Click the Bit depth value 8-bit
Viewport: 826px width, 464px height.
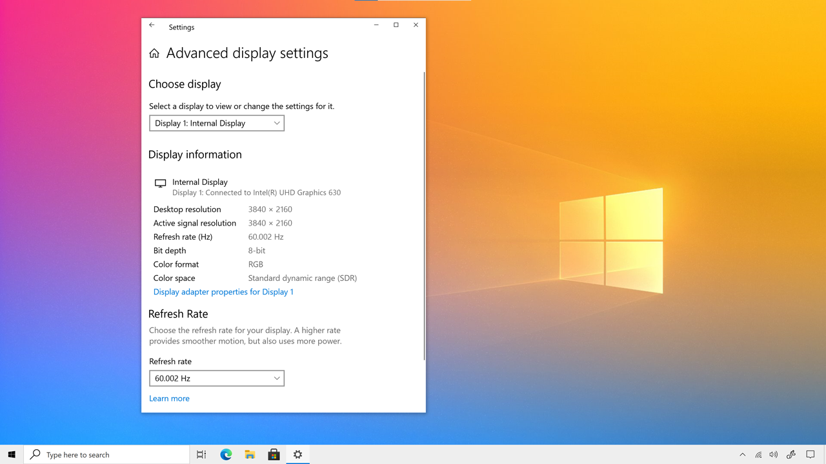(x=257, y=251)
